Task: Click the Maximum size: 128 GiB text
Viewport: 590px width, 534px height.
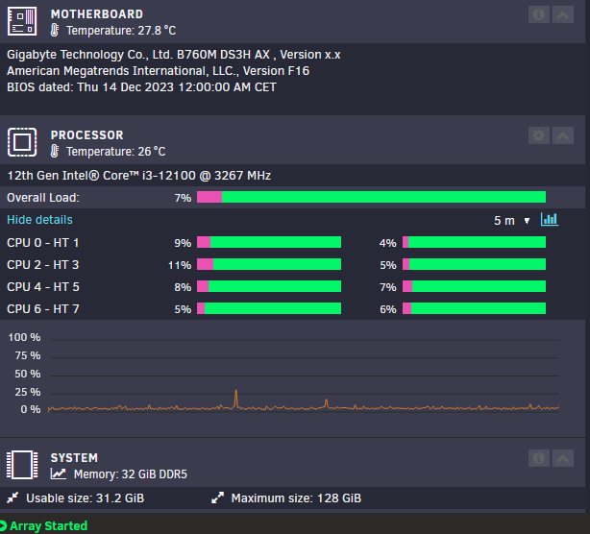Action: pyautogui.click(x=296, y=498)
